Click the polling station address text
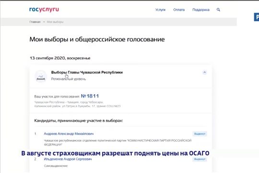This screenshot has width=259, height=173. coord(77,104)
